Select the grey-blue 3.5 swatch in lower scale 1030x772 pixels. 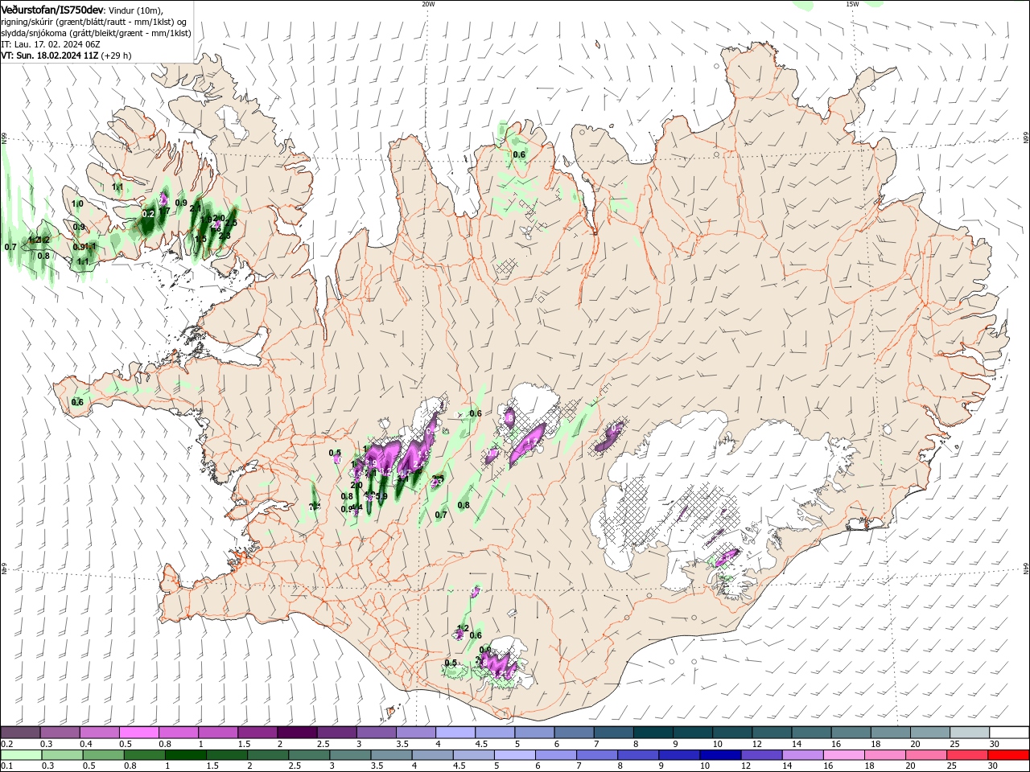point(390,755)
